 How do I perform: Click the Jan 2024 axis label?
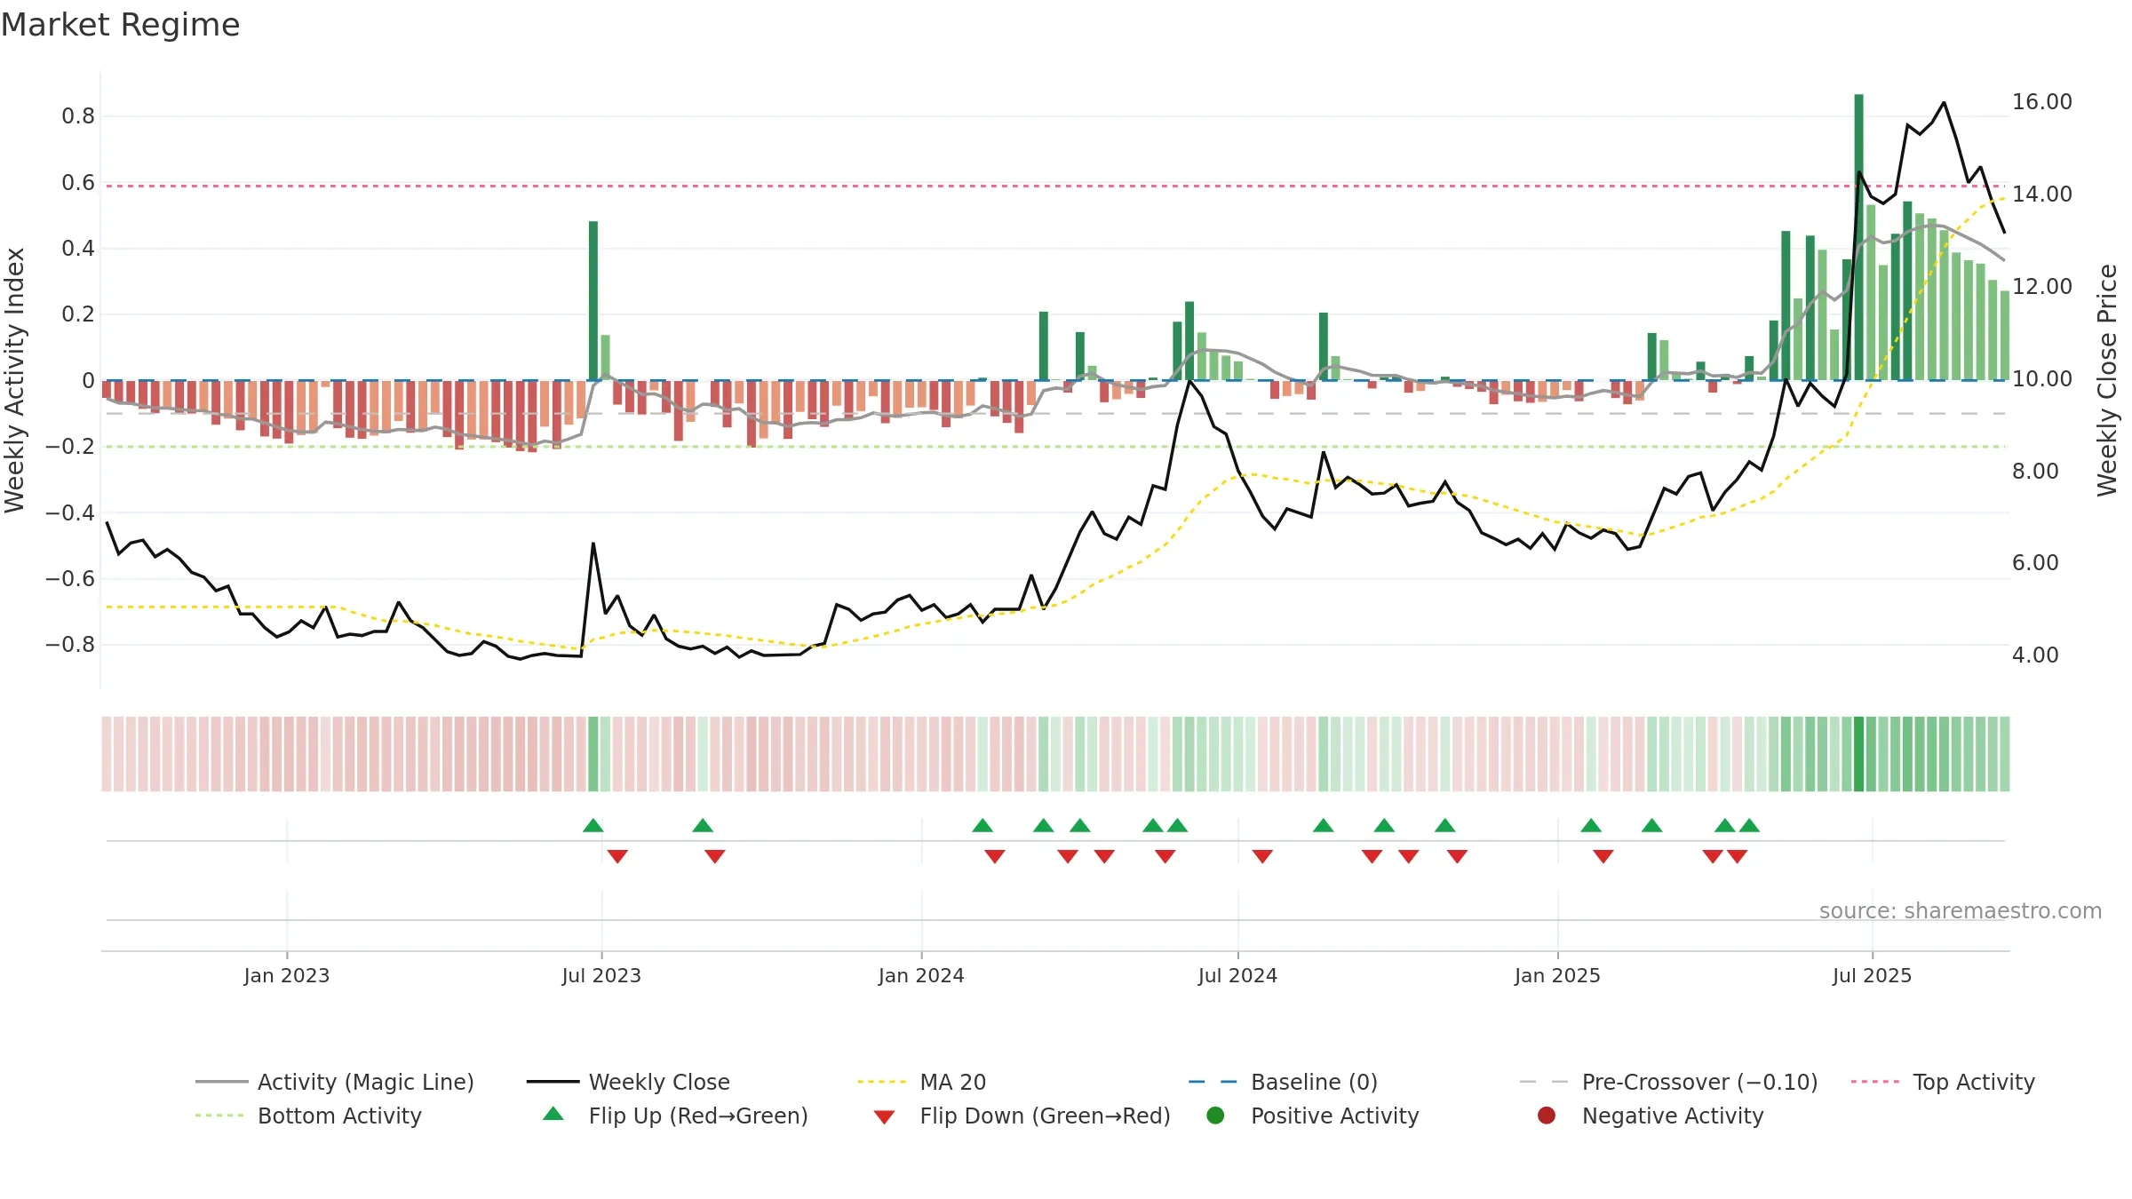click(x=921, y=976)
